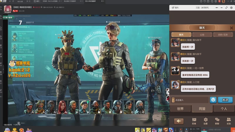The height and width of the screenshot is (132, 235).
Task: Select the 公告 sub-tab
Action: pos(202,35)
